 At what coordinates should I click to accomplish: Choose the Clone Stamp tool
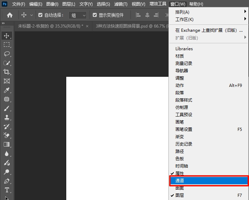tap(7, 117)
